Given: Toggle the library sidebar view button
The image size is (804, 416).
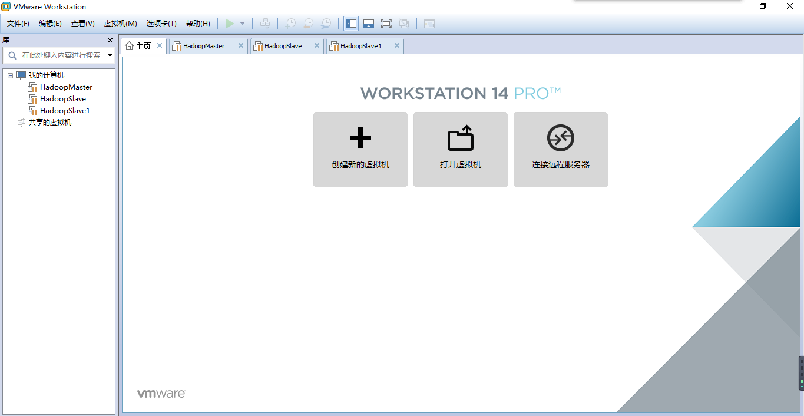Looking at the screenshot, I should point(351,24).
